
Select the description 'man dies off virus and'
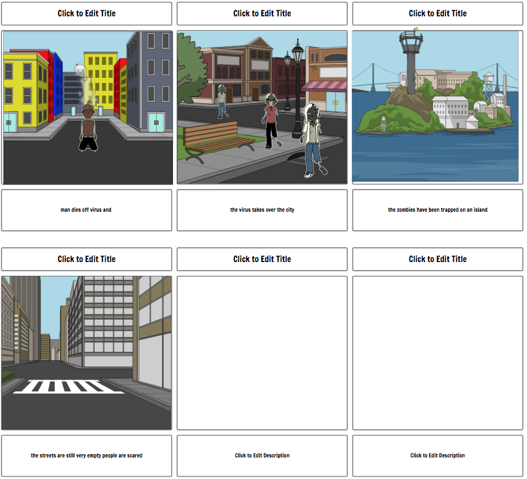(x=86, y=210)
